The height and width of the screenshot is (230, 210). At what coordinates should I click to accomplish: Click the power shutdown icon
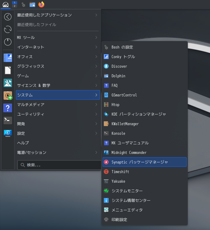(8, 42)
